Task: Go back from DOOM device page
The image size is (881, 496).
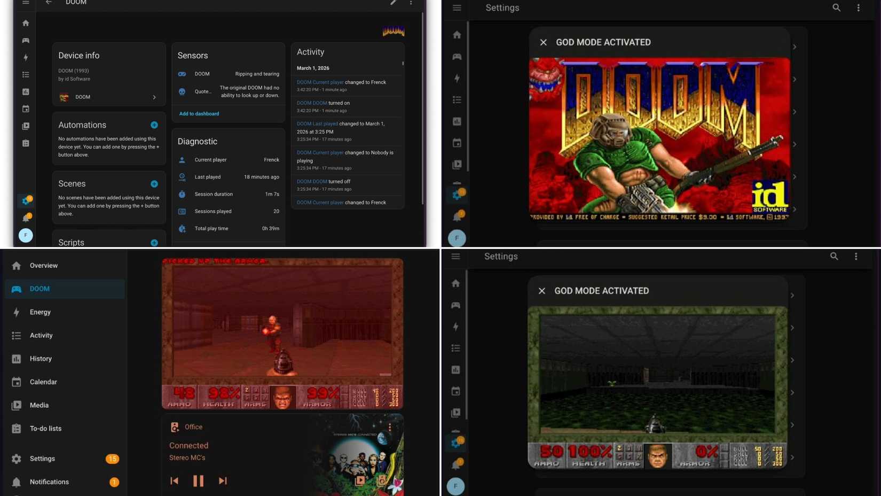Action: (49, 3)
